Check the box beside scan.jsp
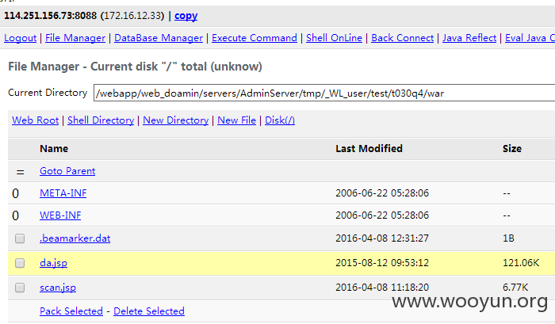 coord(20,288)
